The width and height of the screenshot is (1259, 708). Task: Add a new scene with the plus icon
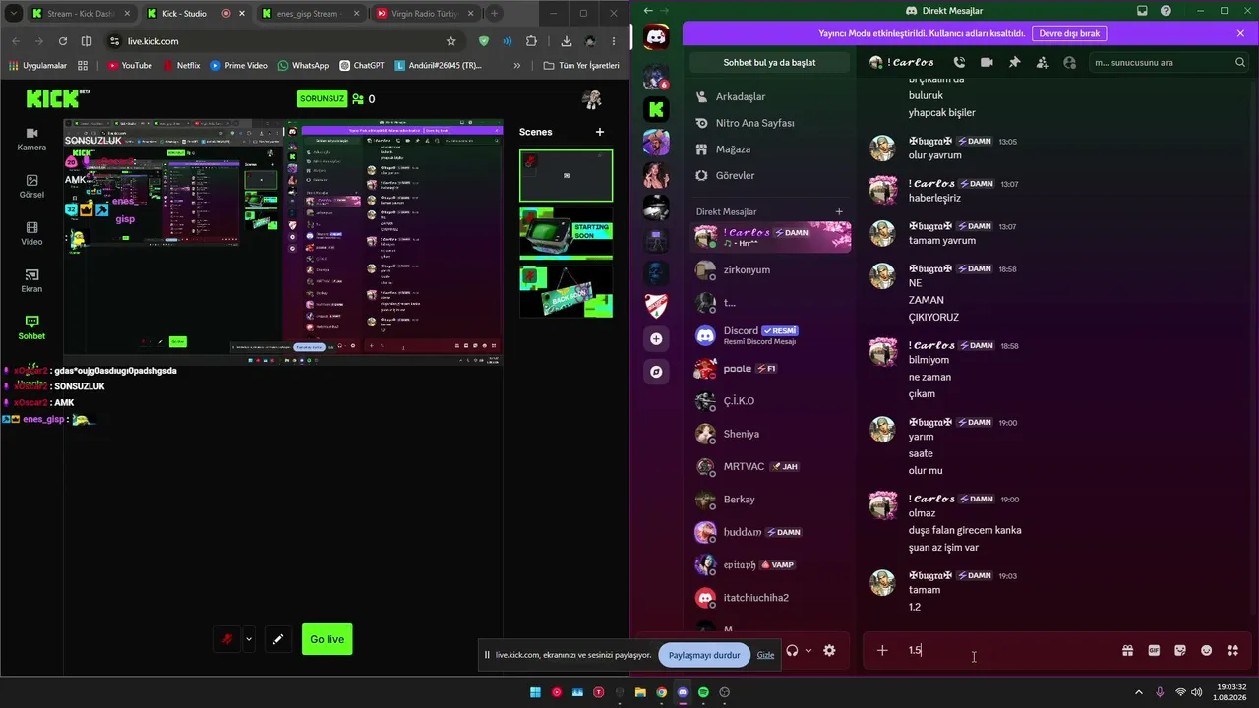coord(600,132)
